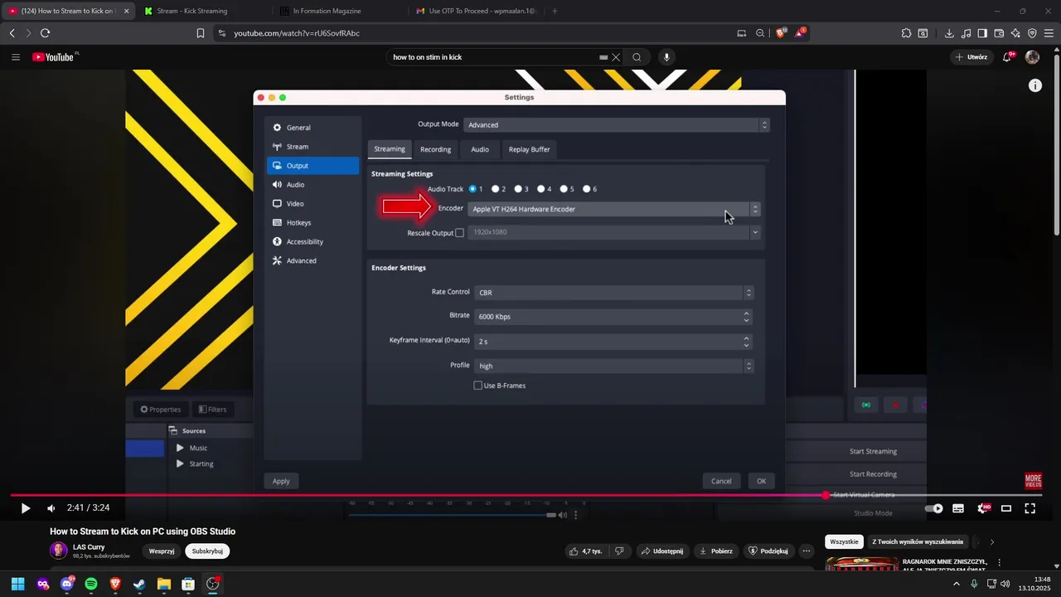Reload the page
Viewport: 1061px width, 597px height.
click(45, 33)
